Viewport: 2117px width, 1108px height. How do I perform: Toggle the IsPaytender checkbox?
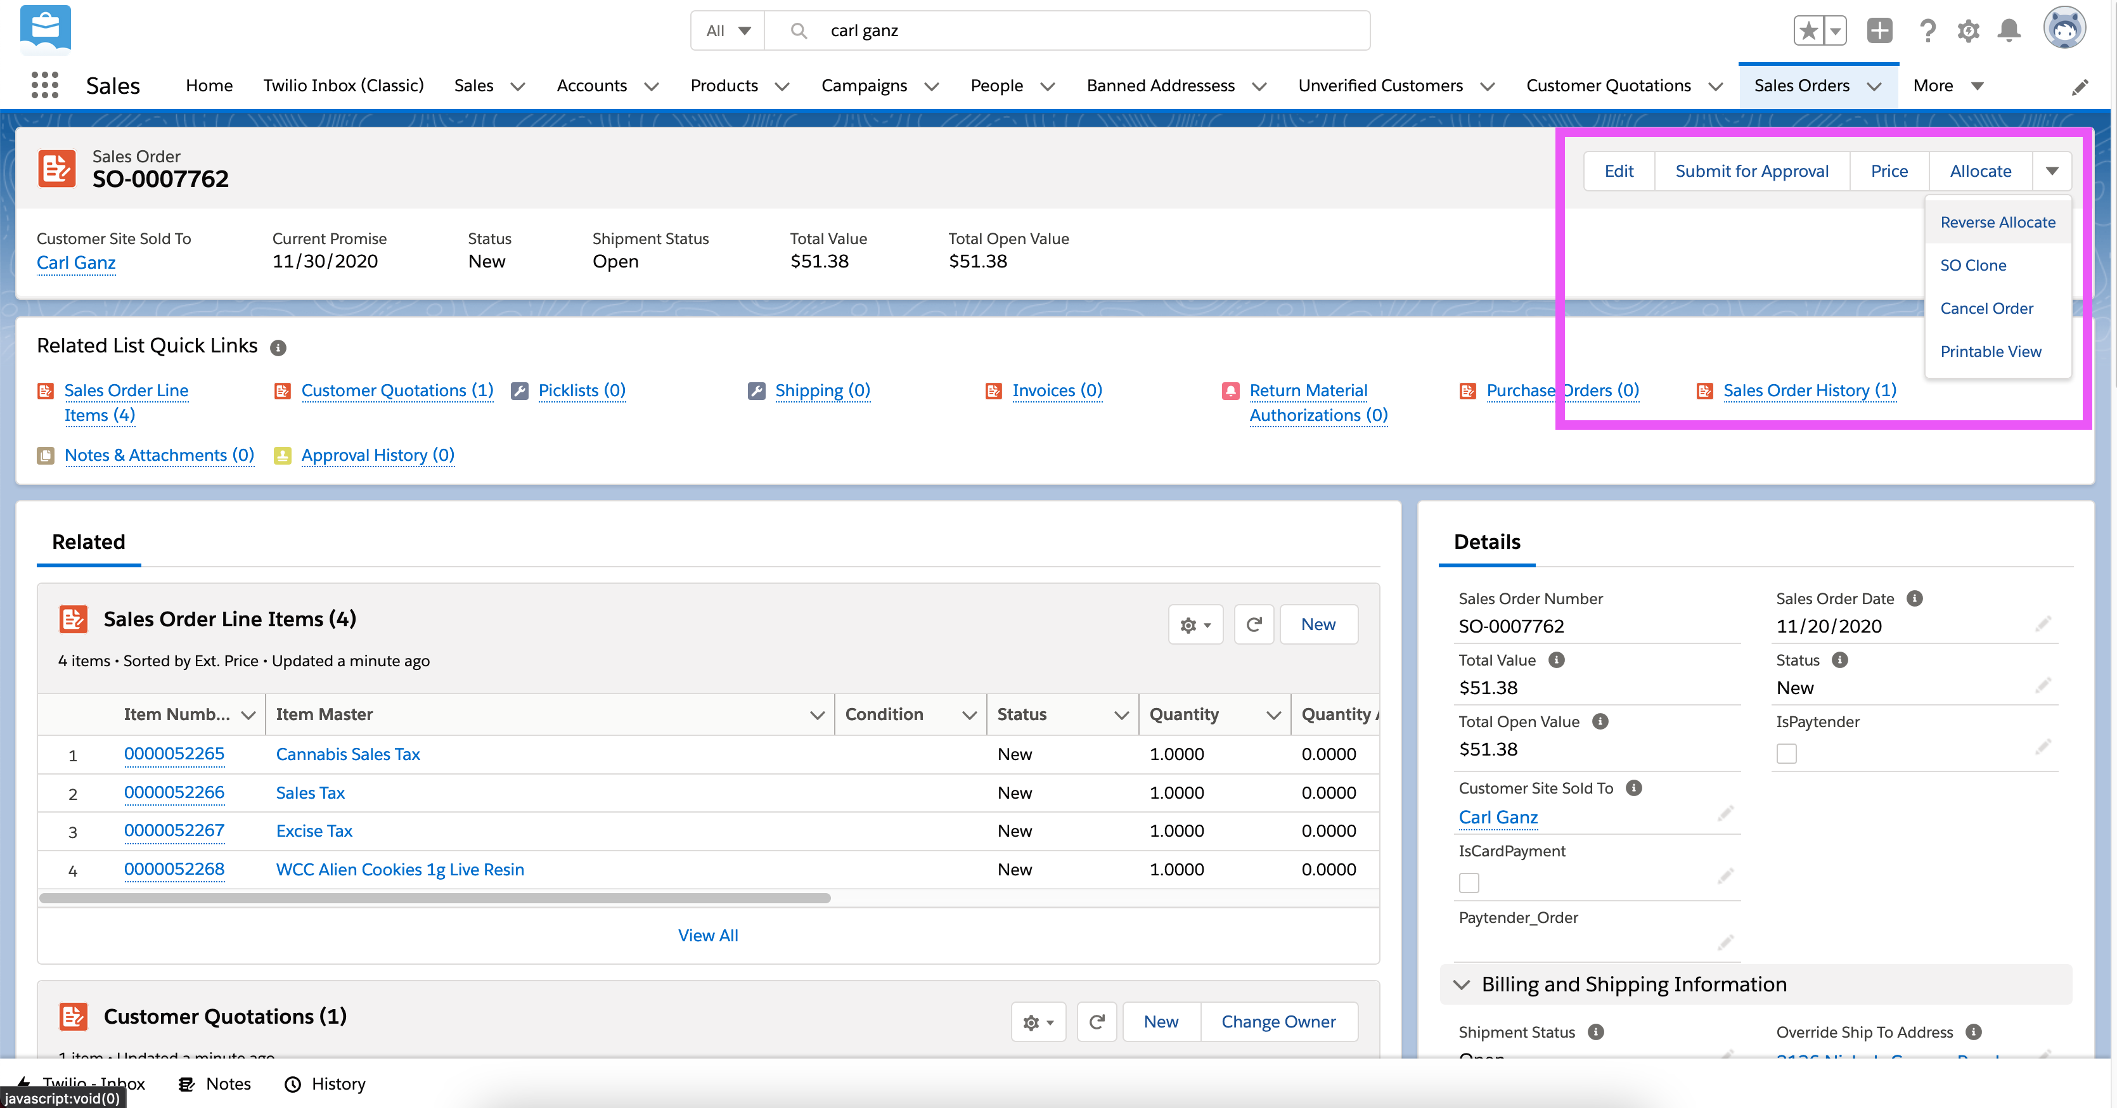coord(1787,754)
